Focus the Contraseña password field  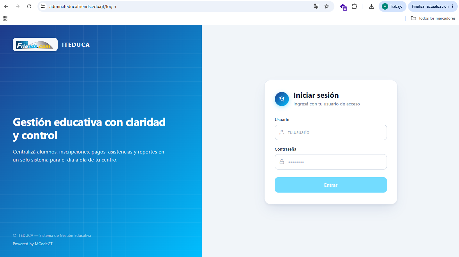point(331,162)
